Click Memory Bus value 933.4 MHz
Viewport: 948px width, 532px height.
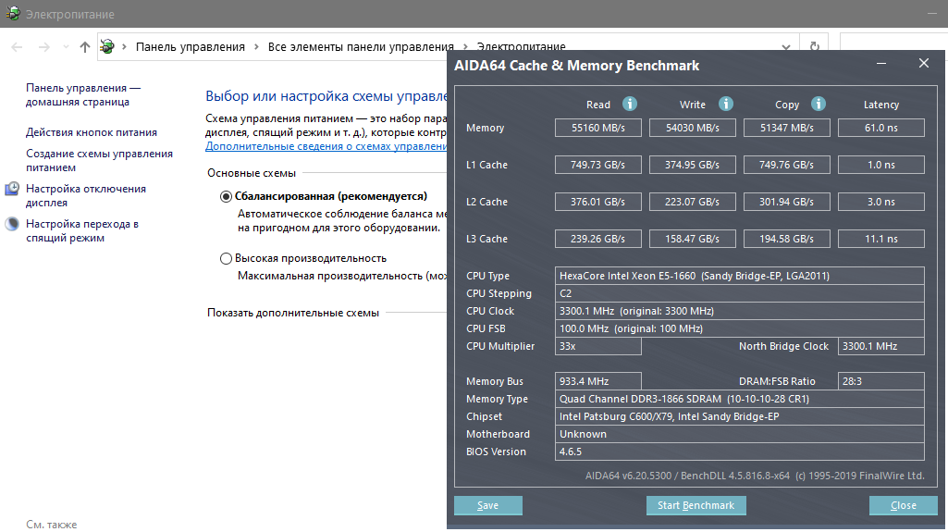598,381
